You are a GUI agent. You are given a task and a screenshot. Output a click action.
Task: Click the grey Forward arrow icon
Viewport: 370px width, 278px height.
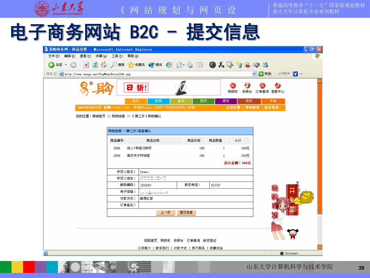tap(73, 65)
